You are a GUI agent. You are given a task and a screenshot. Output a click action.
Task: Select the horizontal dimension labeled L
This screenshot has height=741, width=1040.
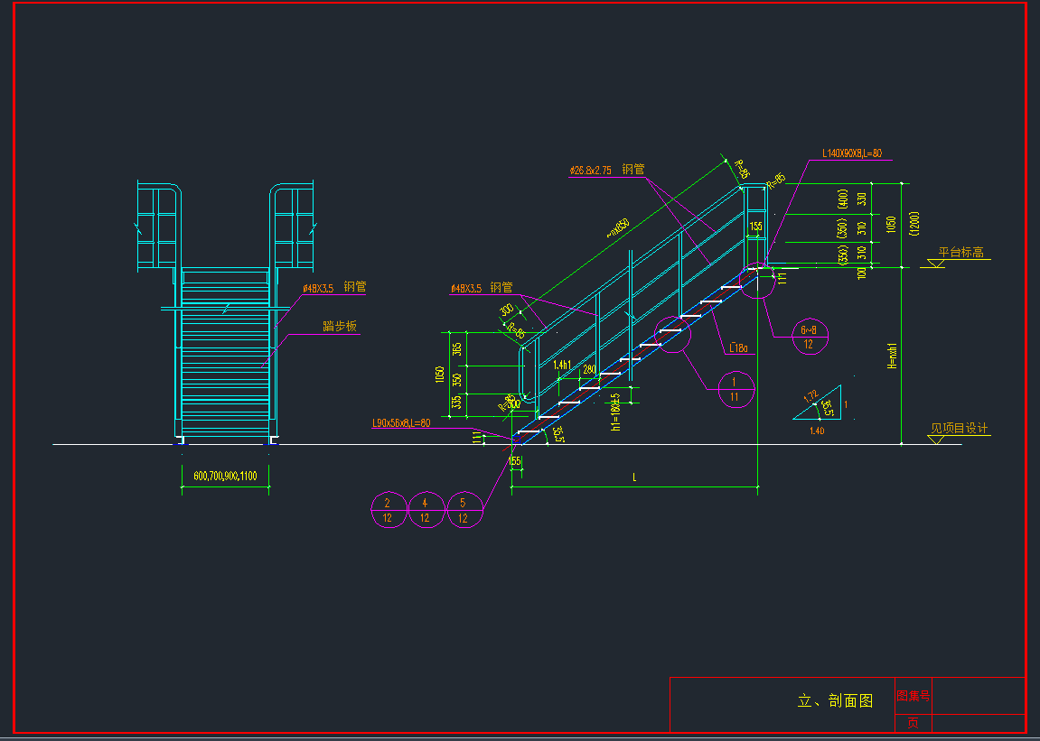[634, 477]
